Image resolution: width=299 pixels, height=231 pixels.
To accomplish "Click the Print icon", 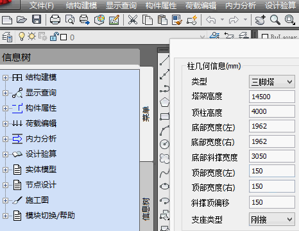I will [x=55, y=20].
